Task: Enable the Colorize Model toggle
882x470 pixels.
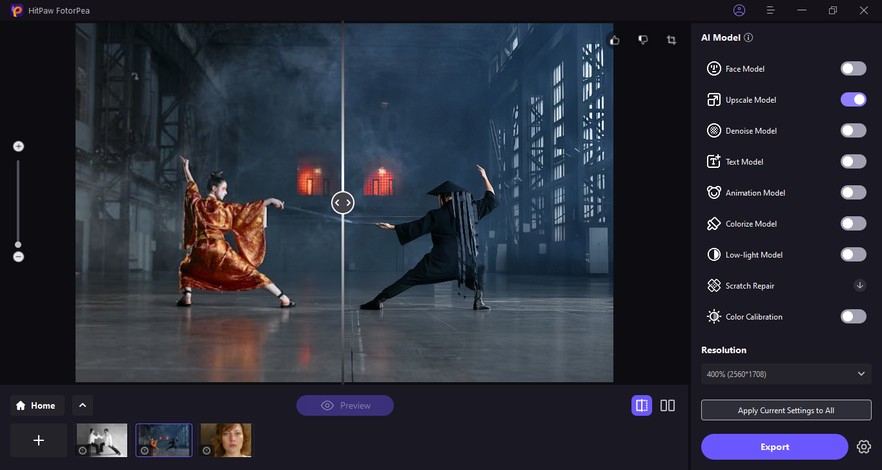Action: (854, 223)
